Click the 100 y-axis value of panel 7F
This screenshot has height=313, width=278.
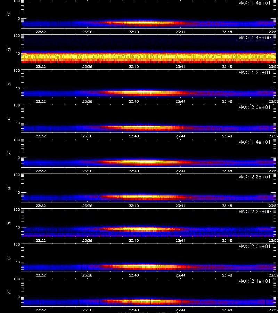(x=17, y=210)
